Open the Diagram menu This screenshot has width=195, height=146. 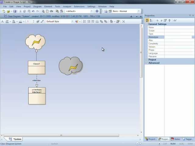(x=37, y=6)
